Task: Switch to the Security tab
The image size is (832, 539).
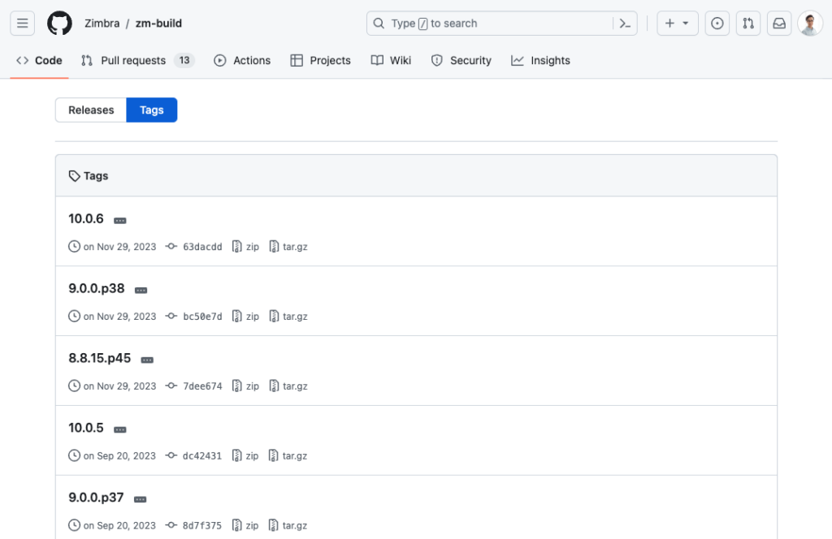Action: (x=461, y=60)
